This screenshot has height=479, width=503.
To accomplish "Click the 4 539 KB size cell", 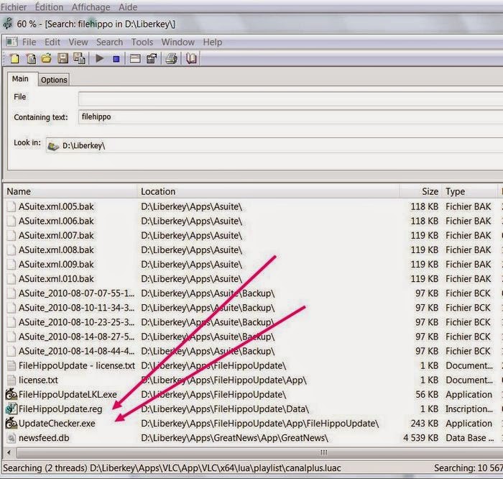I will [x=420, y=437].
